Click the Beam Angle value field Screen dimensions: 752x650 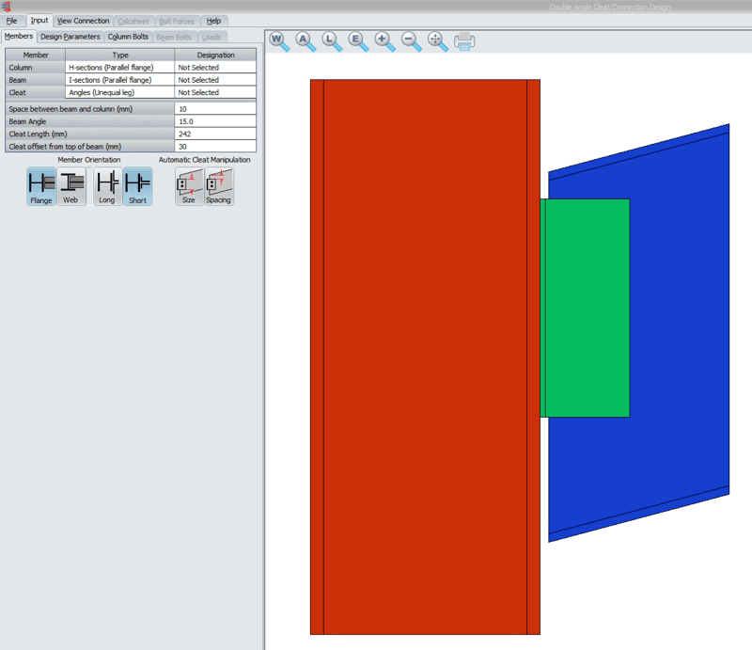[215, 121]
